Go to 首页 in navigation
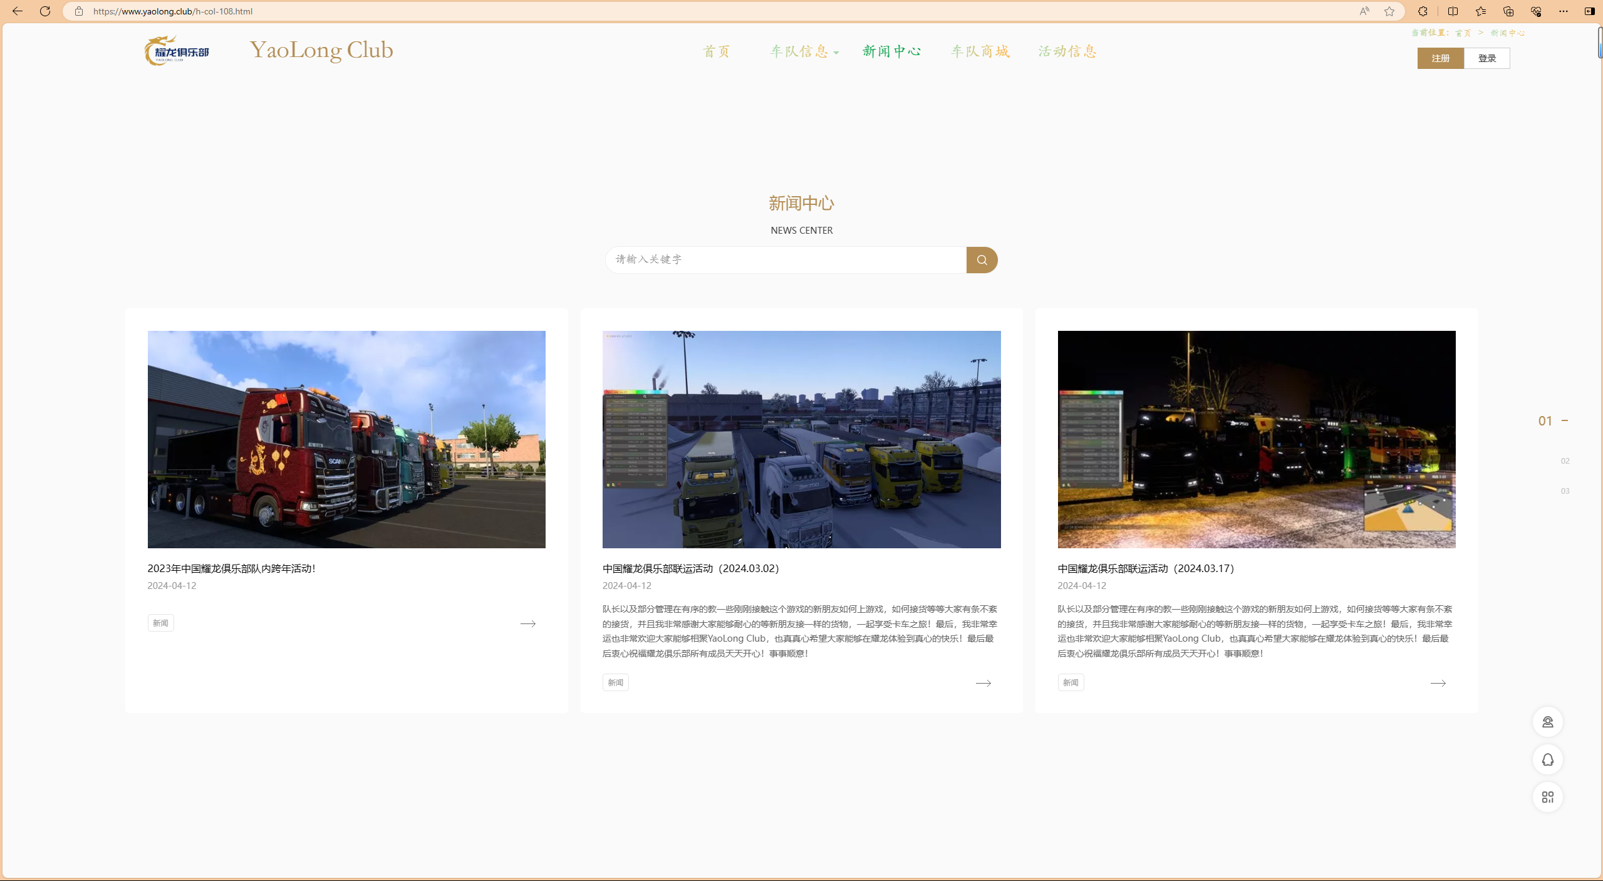 pyautogui.click(x=717, y=51)
